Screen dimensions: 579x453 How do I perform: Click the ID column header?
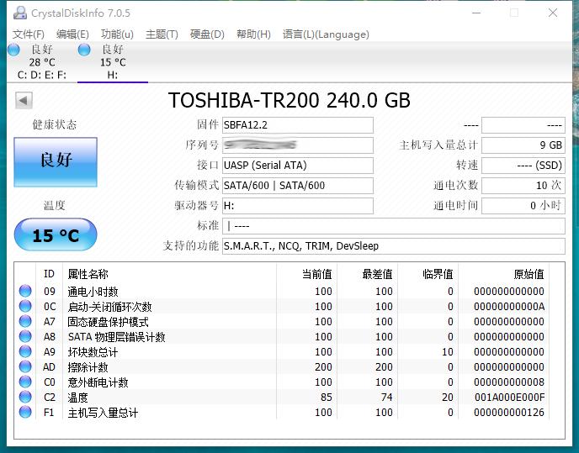pyautogui.click(x=49, y=274)
